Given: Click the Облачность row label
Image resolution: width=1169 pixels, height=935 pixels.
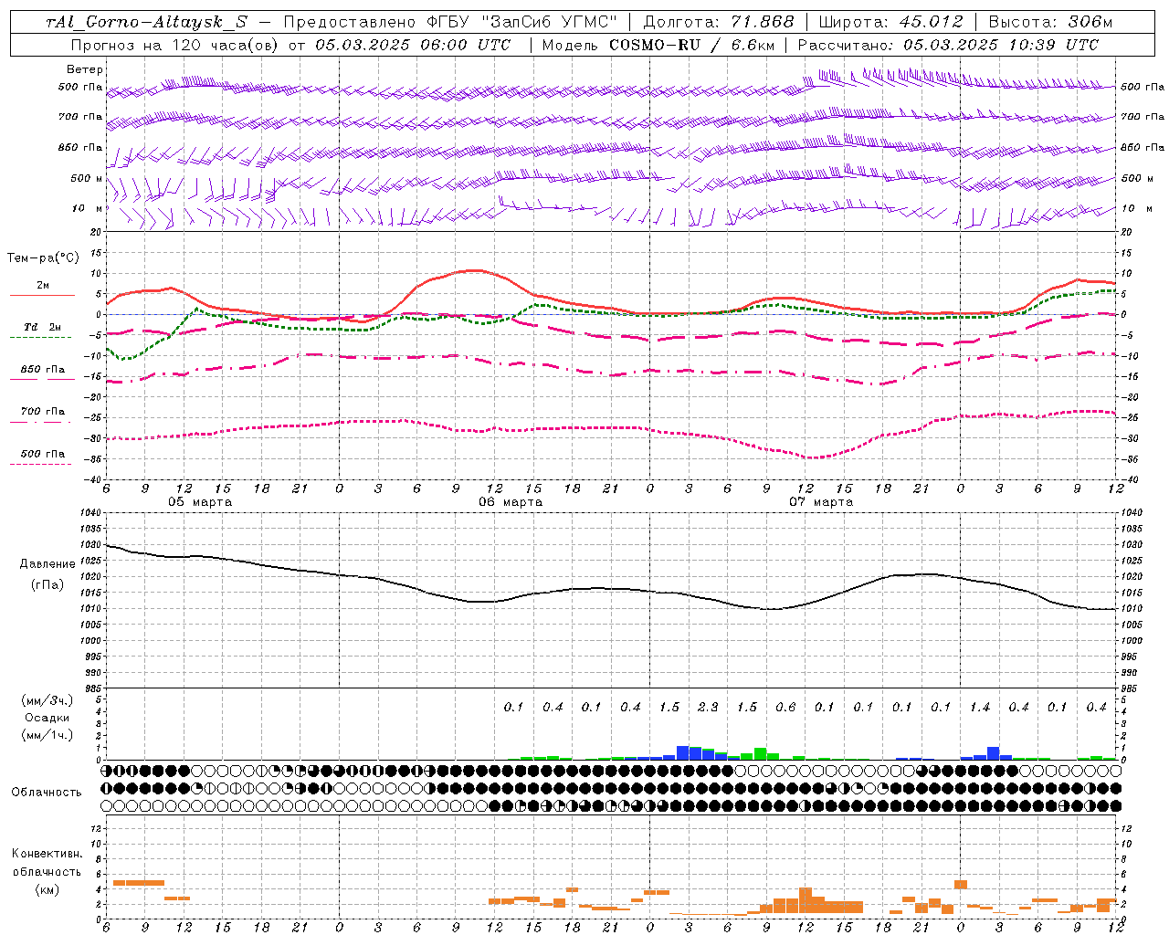Looking at the screenshot, I should point(47,792).
